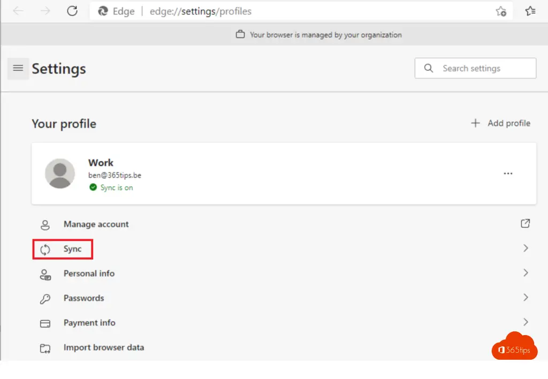Open the Work profile three-dots menu
Image resolution: width=548 pixels, height=379 pixels.
click(x=508, y=173)
